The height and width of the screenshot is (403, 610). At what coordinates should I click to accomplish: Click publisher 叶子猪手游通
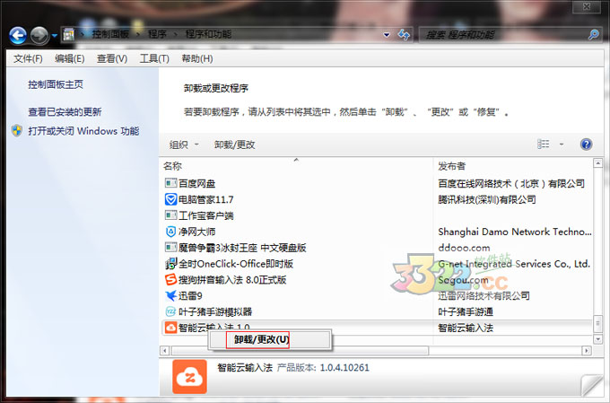click(466, 311)
